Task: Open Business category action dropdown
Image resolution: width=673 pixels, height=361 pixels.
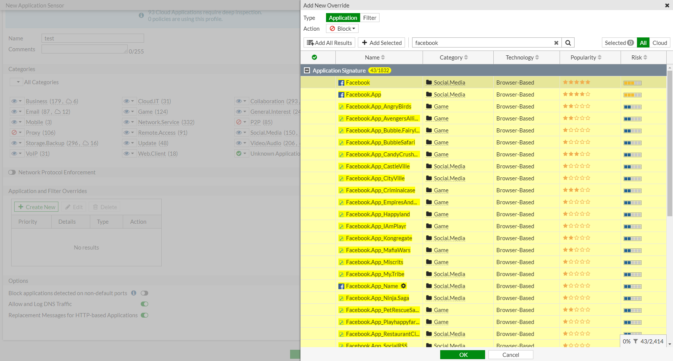Action: tap(16, 101)
